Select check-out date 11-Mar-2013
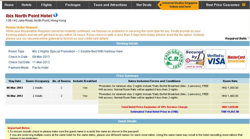 click(x=41, y=62)
